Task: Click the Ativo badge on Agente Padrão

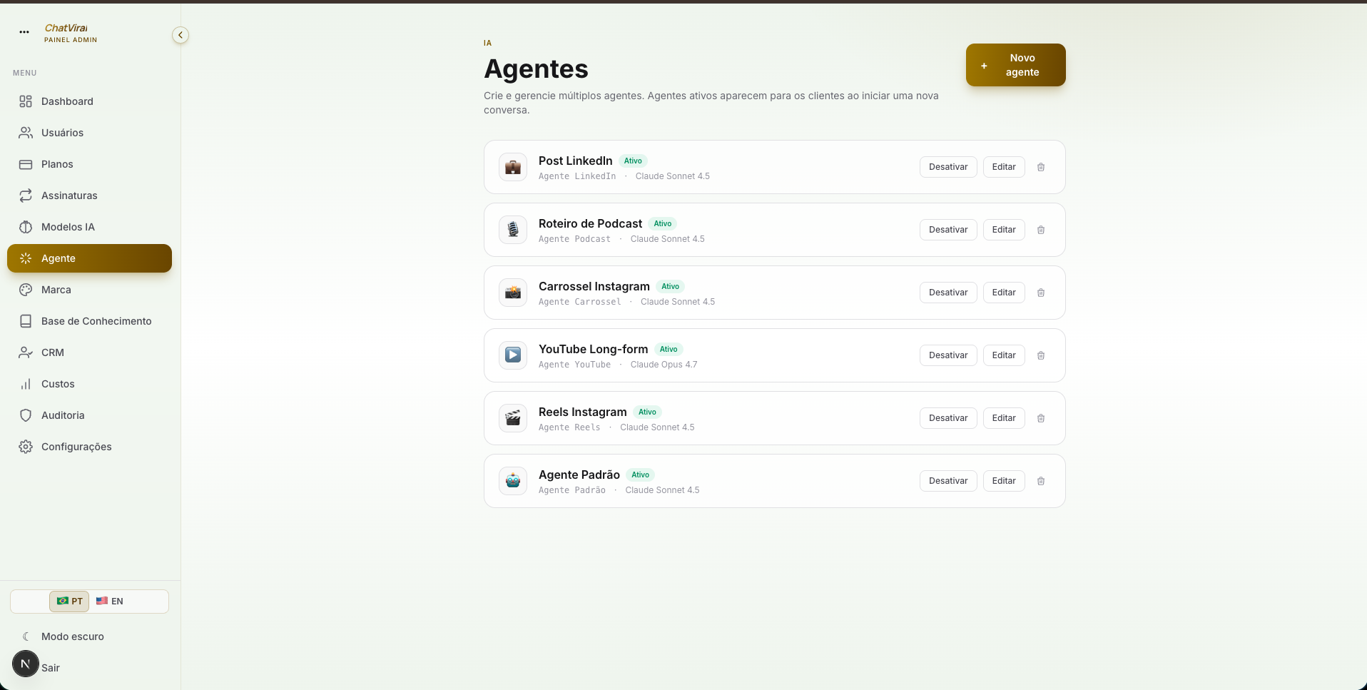Action: tap(641, 475)
